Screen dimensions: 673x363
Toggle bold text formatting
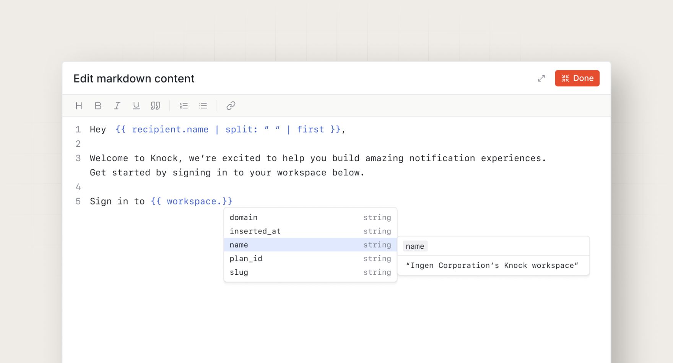pos(98,105)
